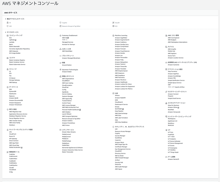Open Lambda under コンピューティング
Image resolution: width=220 pixels, height=182 pixels.
coord(12,42)
